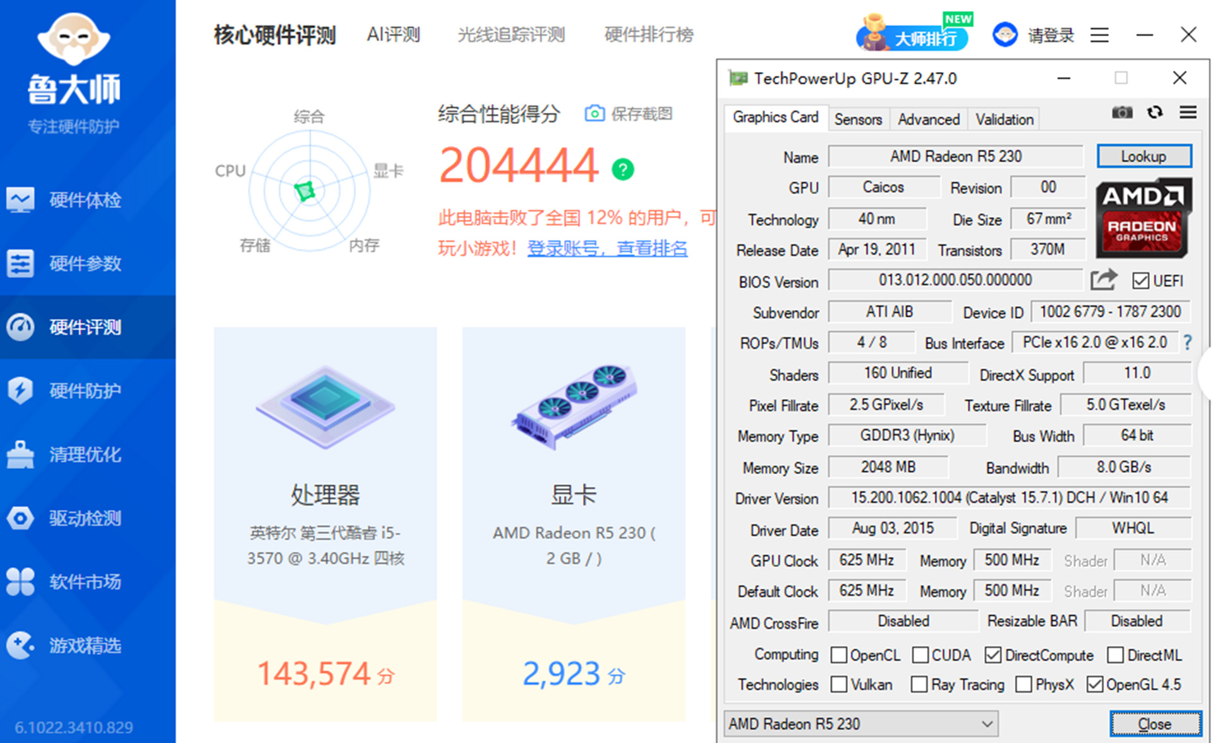Click the bus interface question mark

coord(1188,343)
